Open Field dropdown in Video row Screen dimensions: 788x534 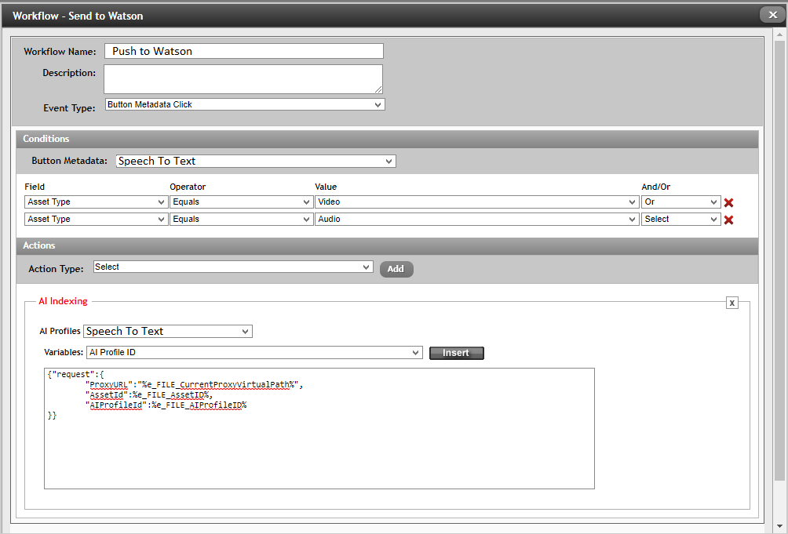[96, 202]
